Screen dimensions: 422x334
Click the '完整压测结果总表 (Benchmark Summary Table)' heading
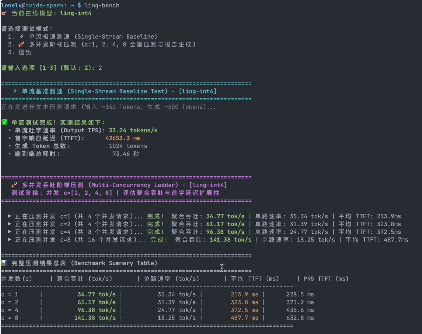click(84, 263)
